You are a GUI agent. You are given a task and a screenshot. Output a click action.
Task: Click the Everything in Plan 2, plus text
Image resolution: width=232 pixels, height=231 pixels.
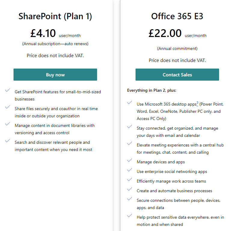tap(152, 90)
